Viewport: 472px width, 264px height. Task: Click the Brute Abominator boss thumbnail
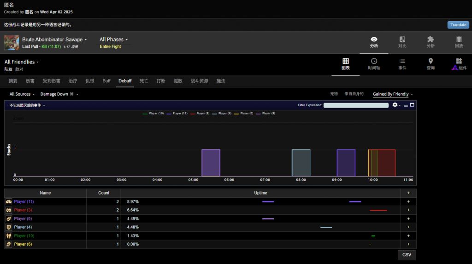[12, 43]
